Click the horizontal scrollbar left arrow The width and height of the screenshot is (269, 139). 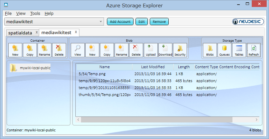click(x=78, y=120)
